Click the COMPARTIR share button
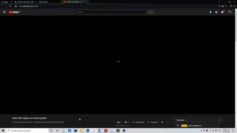The height and width of the screenshot is (133, 237). click(138, 122)
